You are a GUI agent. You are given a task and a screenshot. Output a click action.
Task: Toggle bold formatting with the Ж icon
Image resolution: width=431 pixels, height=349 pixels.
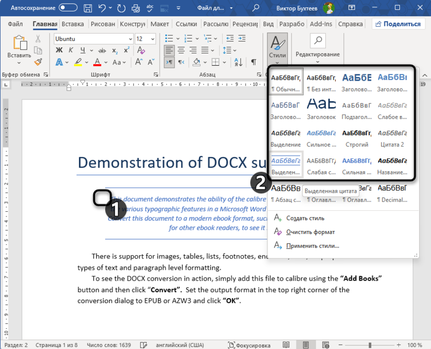click(59, 50)
